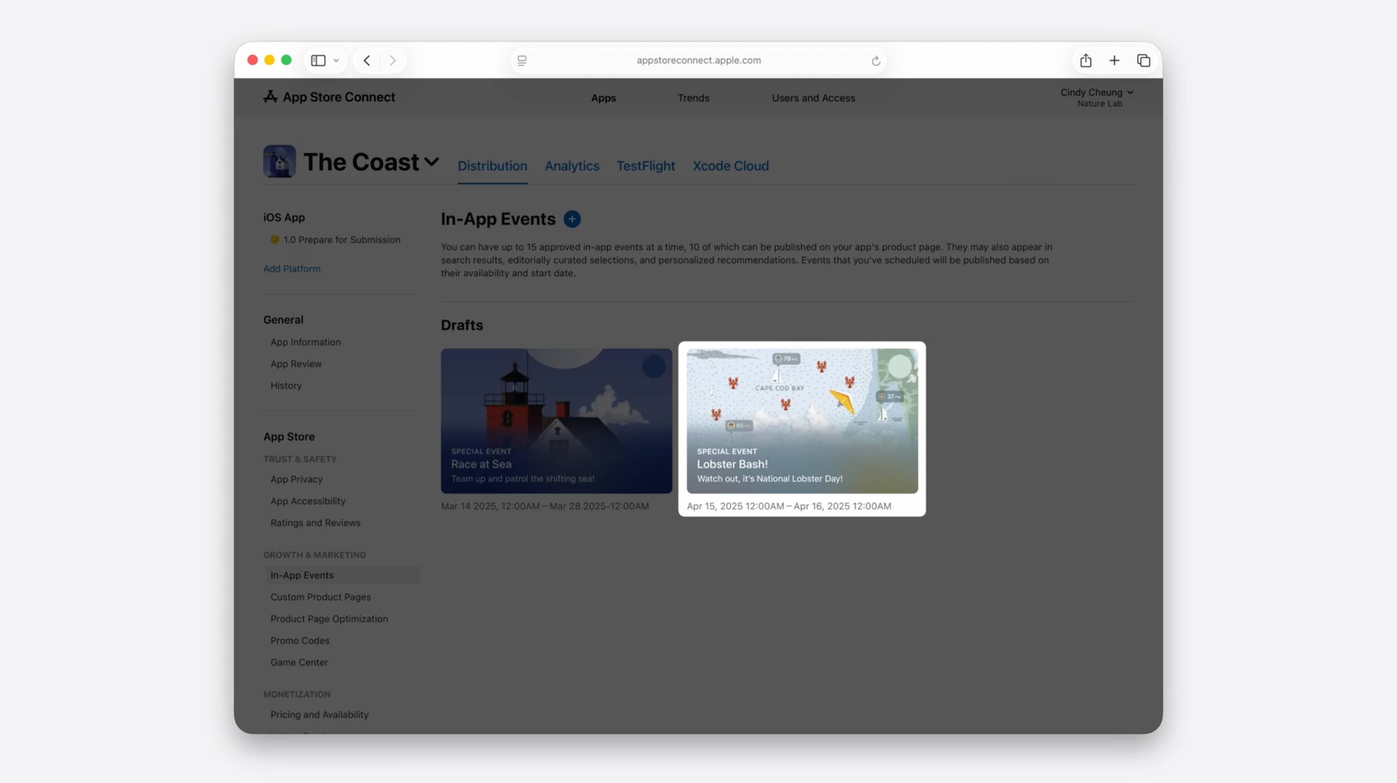Go back with the left arrow
1397x783 pixels.
point(367,61)
